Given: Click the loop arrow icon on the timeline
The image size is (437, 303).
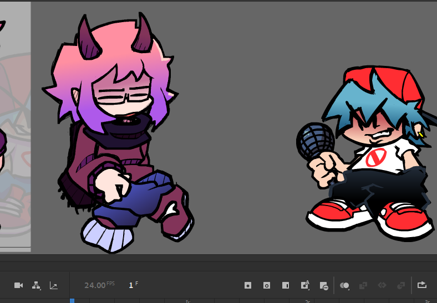Looking at the screenshot, I should (x=422, y=285).
